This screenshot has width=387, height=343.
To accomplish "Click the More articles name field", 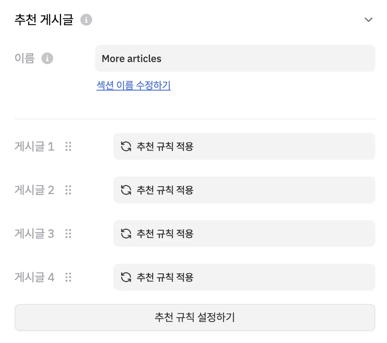I will click(235, 58).
